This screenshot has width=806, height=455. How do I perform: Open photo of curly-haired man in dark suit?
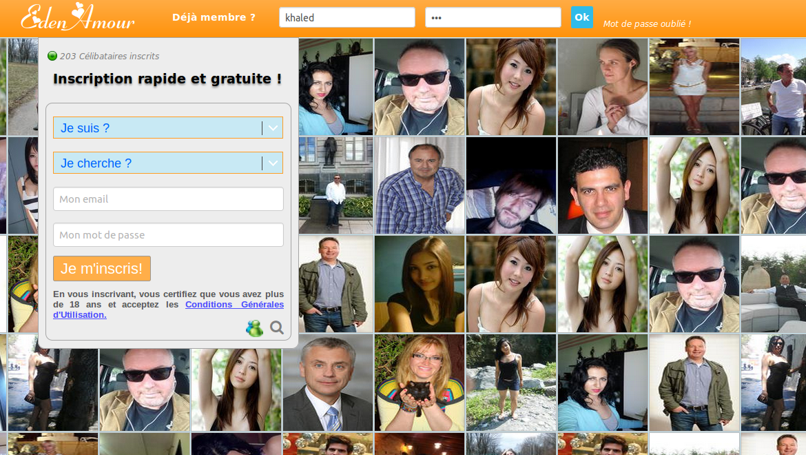pos(603,185)
